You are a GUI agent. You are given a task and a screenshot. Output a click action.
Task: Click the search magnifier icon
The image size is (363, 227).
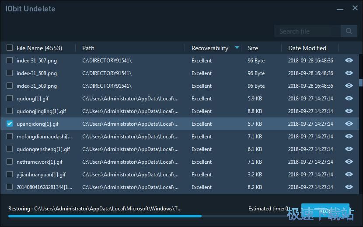pos(349,31)
